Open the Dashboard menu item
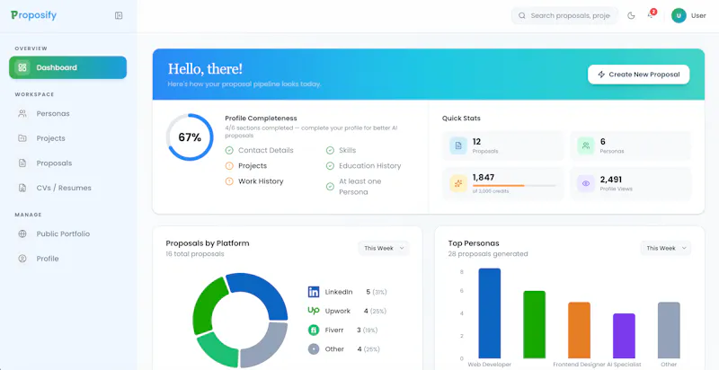This screenshot has height=370, width=719. click(68, 67)
